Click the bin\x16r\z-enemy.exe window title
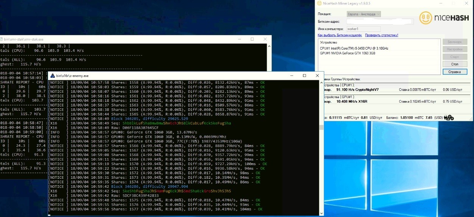 click(x=72, y=76)
